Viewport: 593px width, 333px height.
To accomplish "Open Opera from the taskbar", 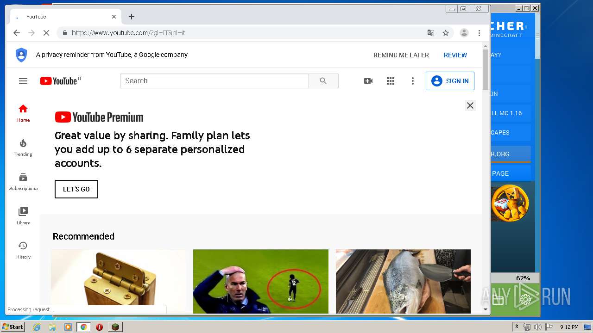I will [x=99, y=327].
